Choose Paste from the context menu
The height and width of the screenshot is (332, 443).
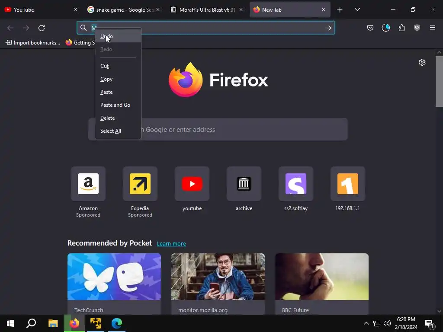point(118,92)
